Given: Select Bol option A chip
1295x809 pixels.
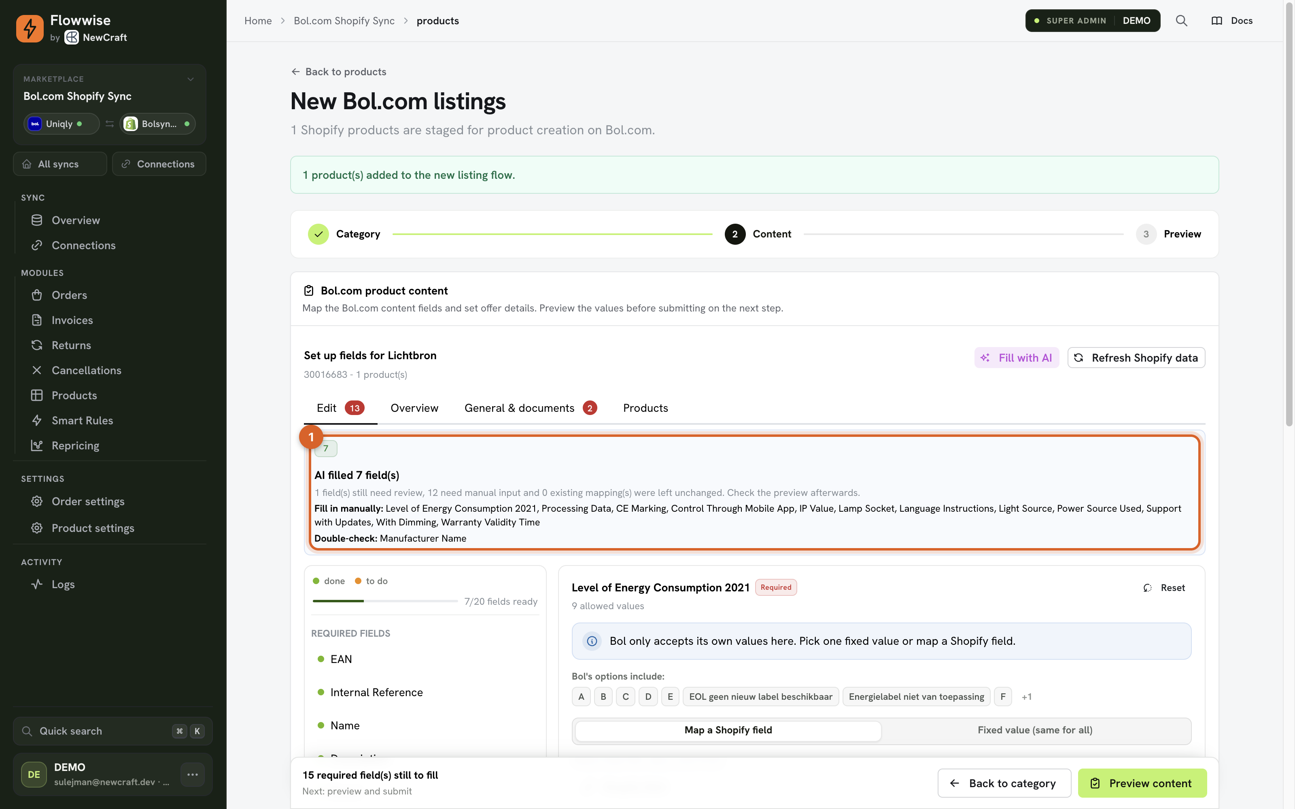Looking at the screenshot, I should (581, 697).
